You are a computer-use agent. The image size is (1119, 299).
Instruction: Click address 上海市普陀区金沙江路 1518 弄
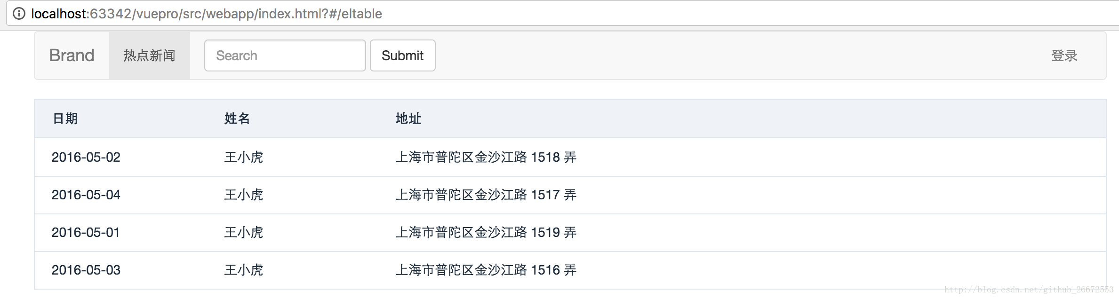[486, 157]
